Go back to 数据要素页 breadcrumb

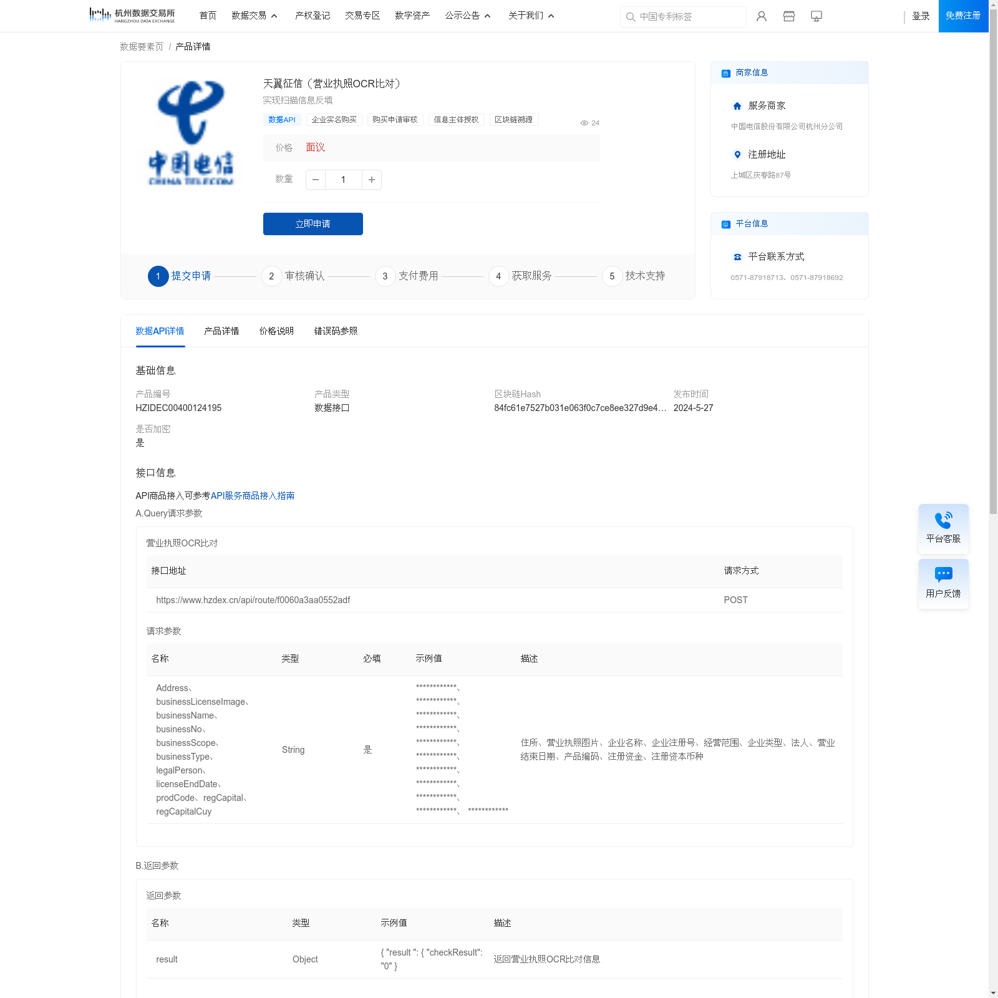pyautogui.click(x=142, y=47)
